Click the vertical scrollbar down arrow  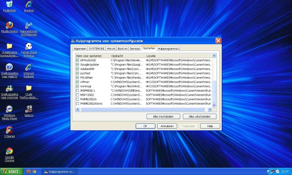pyautogui.click(x=214, y=105)
